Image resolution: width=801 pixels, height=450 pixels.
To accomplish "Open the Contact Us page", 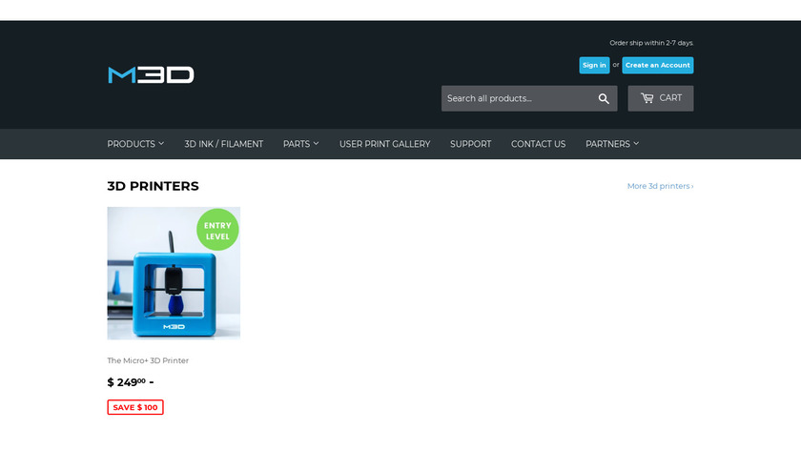I will tap(539, 144).
